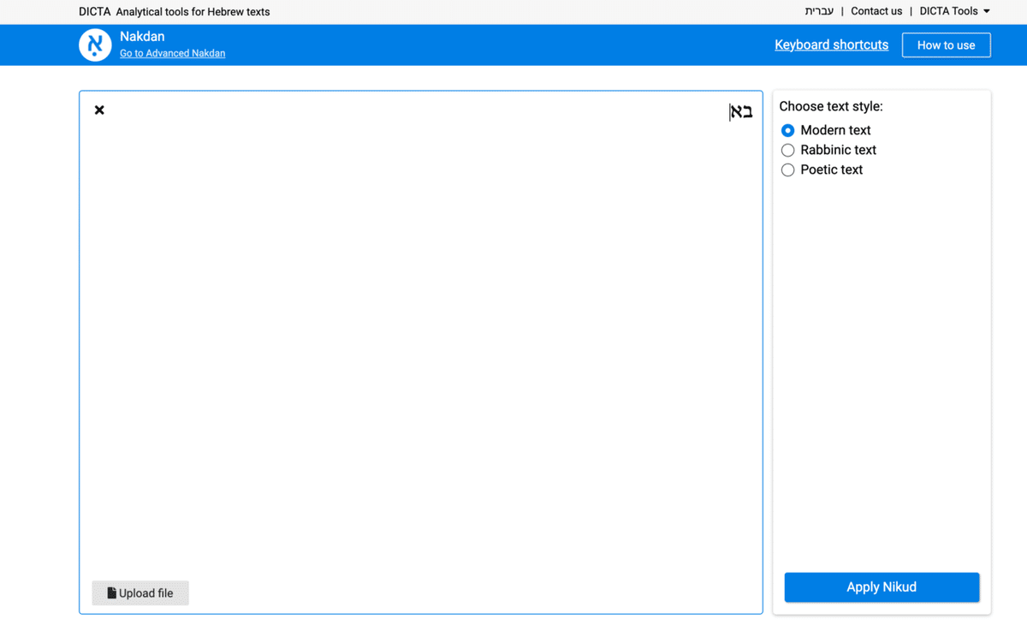Open the Keyboard shortcuts link
This screenshot has width=1027, height=625.
coord(832,45)
